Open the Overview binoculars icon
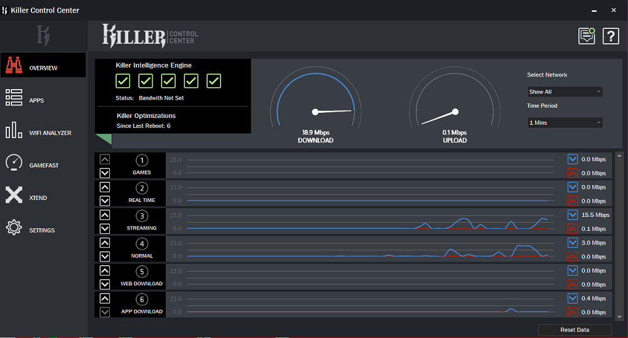The height and width of the screenshot is (338, 628). [14, 66]
